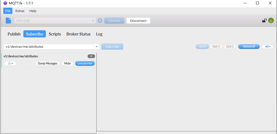Open the Extras menu
Image resolution: width=277 pixels, height=134 pixels.
tap(20, 11)
